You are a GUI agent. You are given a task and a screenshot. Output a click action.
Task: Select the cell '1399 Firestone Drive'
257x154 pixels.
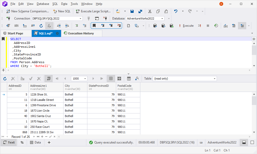[46, 105]
